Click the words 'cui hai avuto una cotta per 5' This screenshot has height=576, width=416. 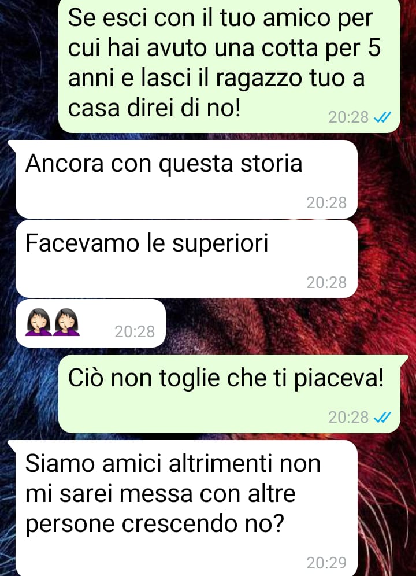(x=224, y=48)
